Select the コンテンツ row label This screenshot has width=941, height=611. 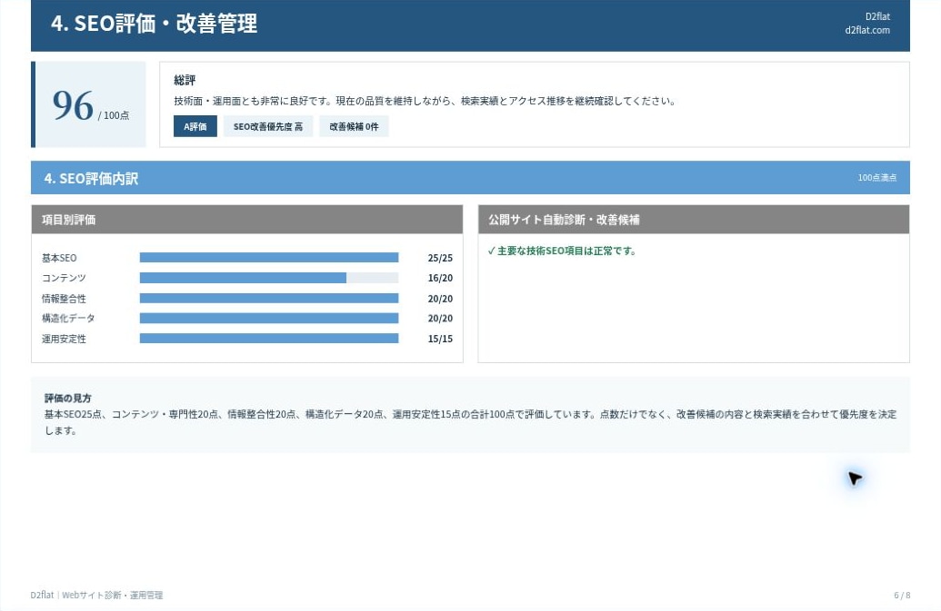(x=64, y=278)
